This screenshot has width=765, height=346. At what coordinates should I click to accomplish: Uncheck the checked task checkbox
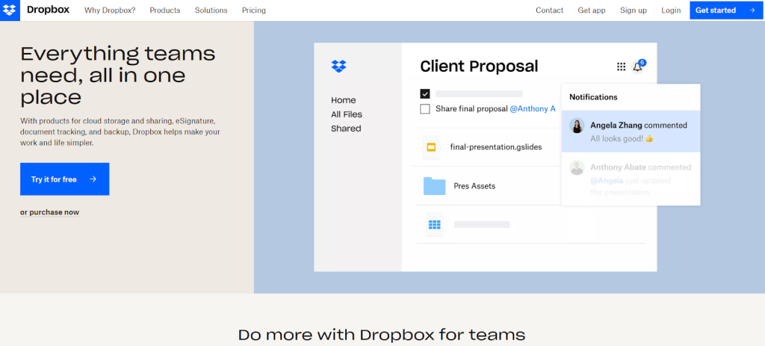coord(425,93)
